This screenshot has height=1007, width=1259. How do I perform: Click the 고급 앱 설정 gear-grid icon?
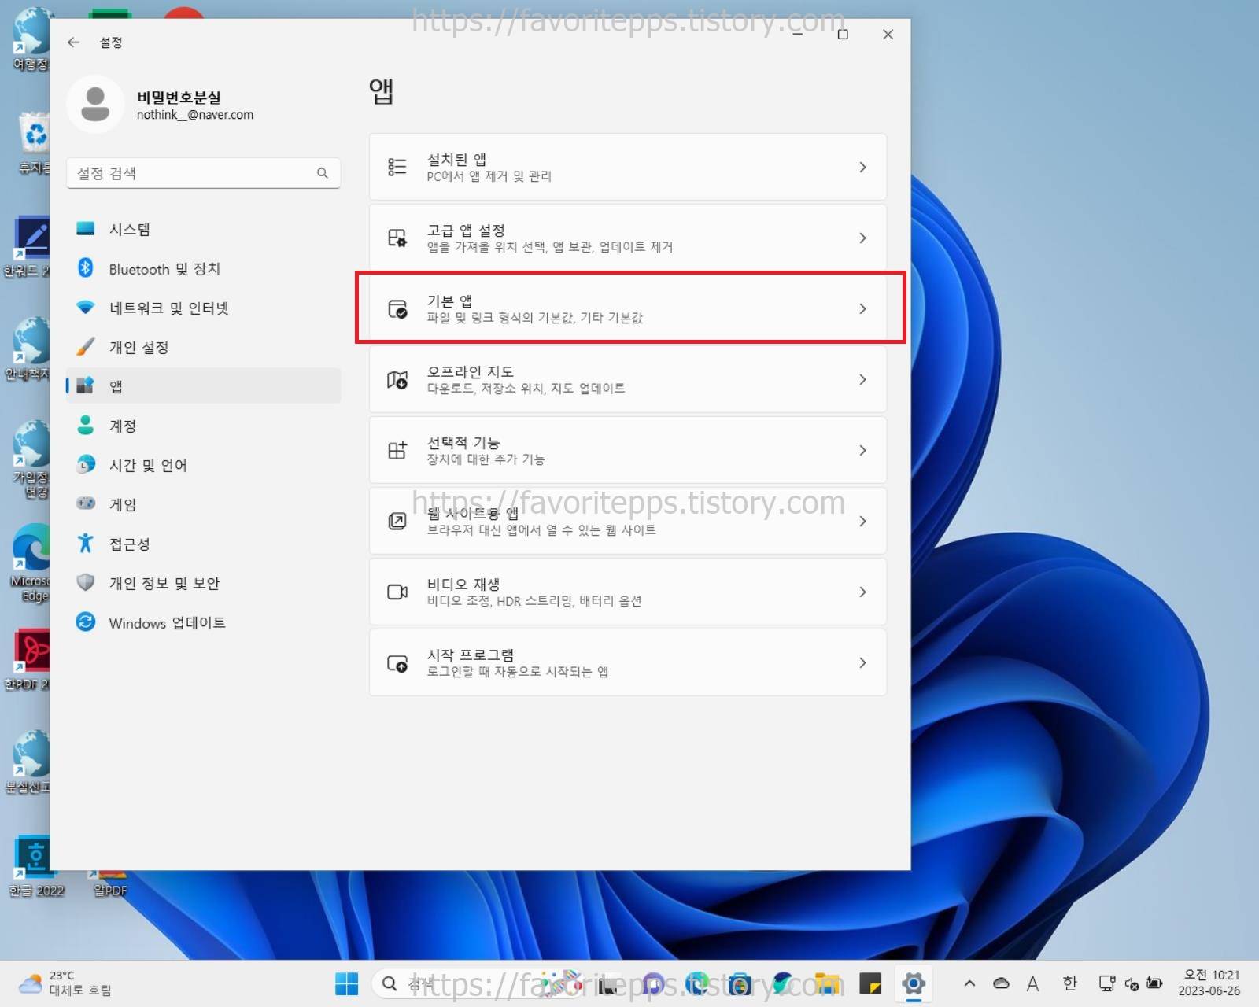click(397, 238)
